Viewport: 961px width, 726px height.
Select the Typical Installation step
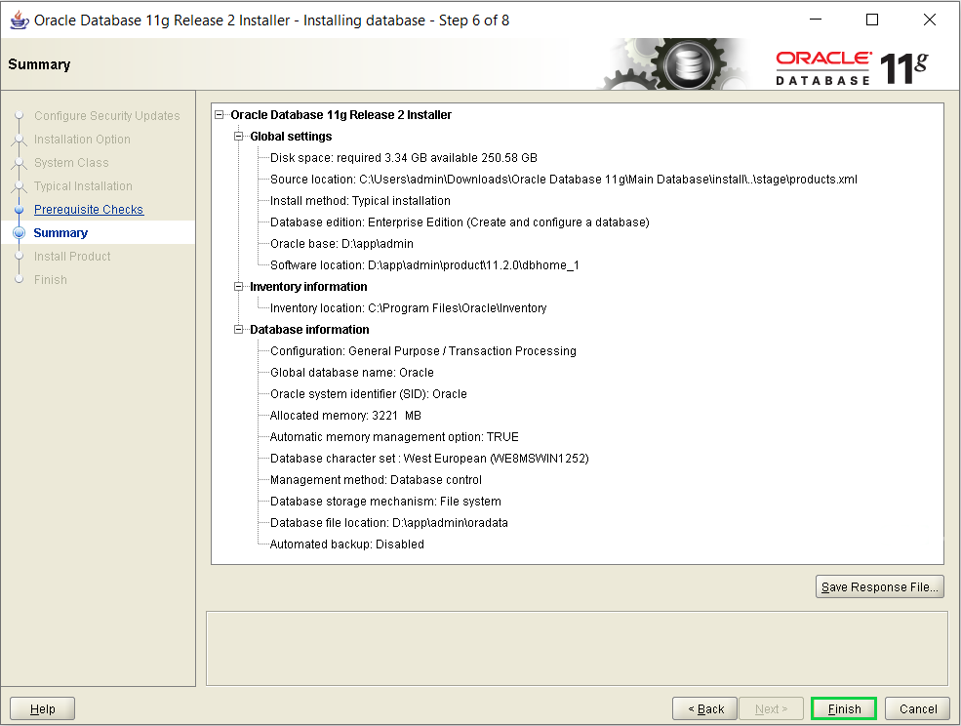click(x=83, y=185)
